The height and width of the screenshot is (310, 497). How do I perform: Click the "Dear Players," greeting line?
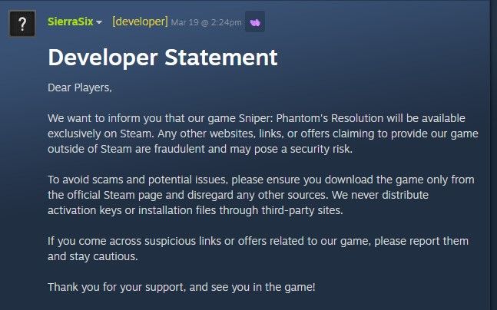click(80, 87)
